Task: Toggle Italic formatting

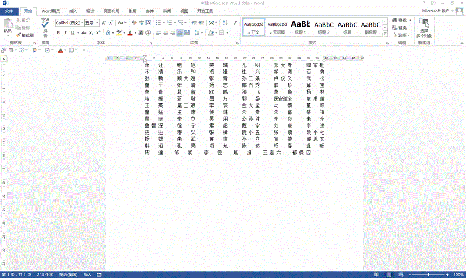Action: pos(66,33)
